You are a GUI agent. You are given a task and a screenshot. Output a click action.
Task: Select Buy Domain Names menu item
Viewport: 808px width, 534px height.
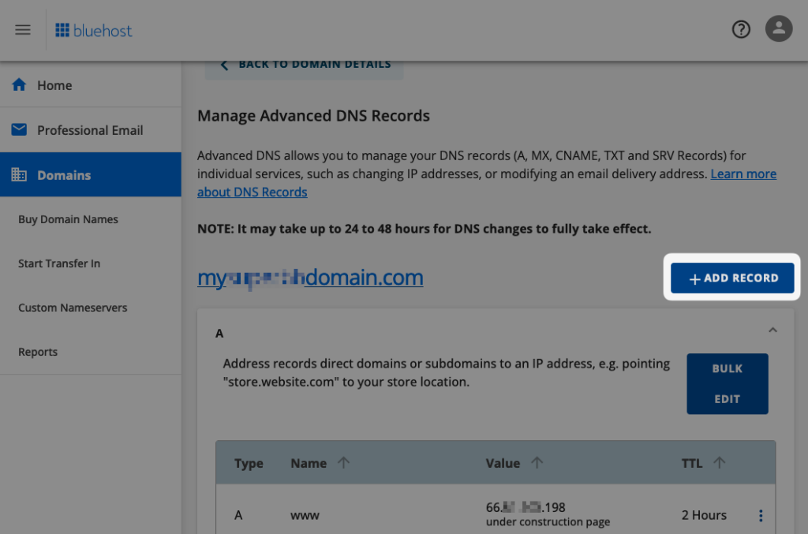point(68,219)
